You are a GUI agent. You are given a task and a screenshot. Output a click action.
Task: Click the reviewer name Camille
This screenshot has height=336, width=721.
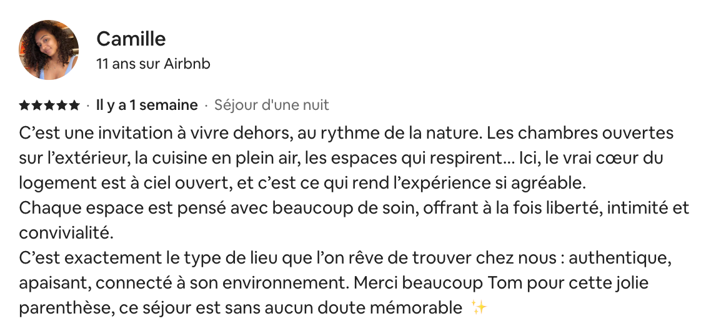pos(131,39)
